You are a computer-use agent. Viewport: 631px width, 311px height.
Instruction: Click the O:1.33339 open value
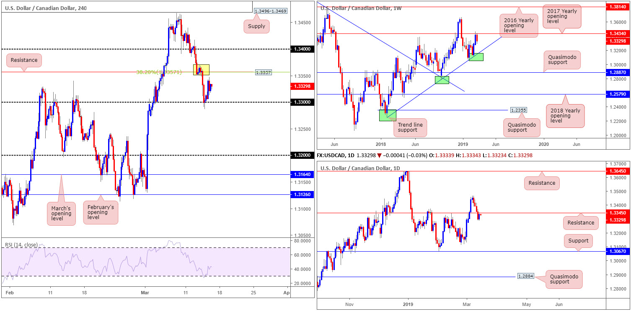click(442, 155)
